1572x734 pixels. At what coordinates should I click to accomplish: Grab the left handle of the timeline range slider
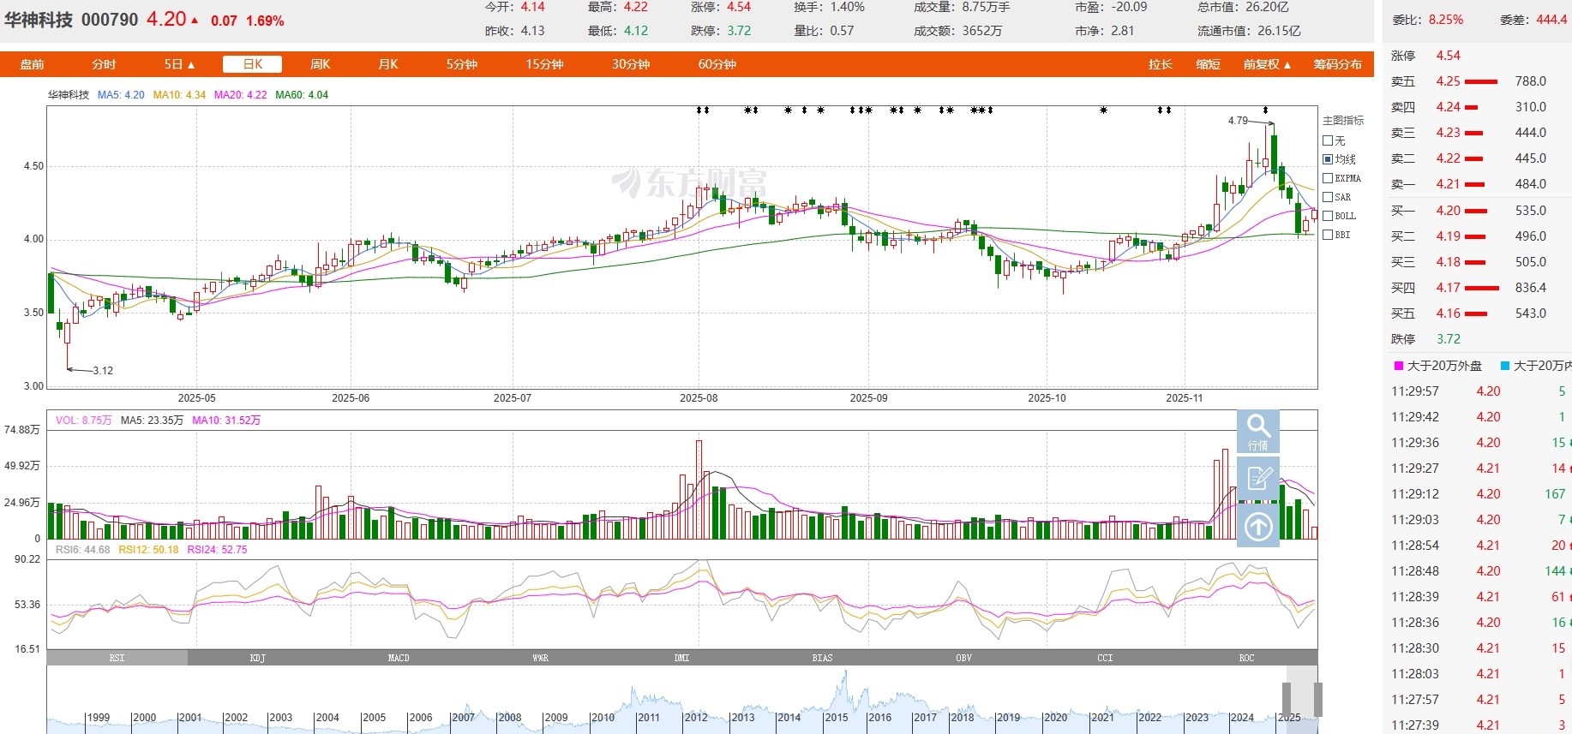click(x=1287, y=699)
